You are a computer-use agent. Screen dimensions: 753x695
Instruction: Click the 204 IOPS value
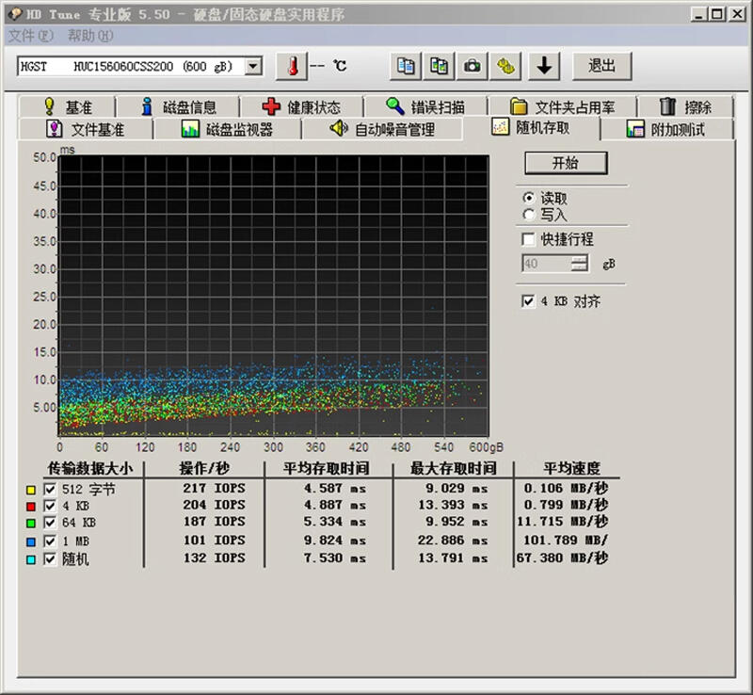point(215,505)
